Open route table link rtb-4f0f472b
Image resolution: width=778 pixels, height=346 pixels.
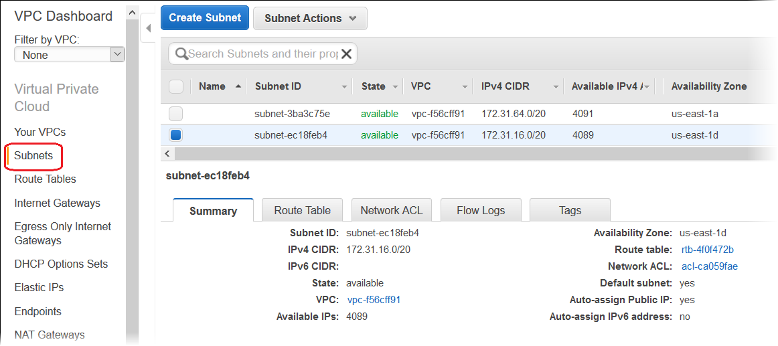pyautogui.click(x=708, y=250)
